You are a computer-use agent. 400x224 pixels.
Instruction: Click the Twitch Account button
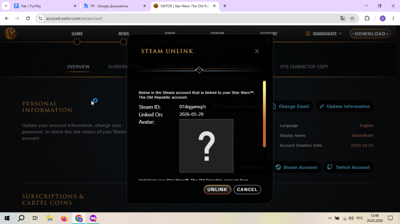pos(349,167)
